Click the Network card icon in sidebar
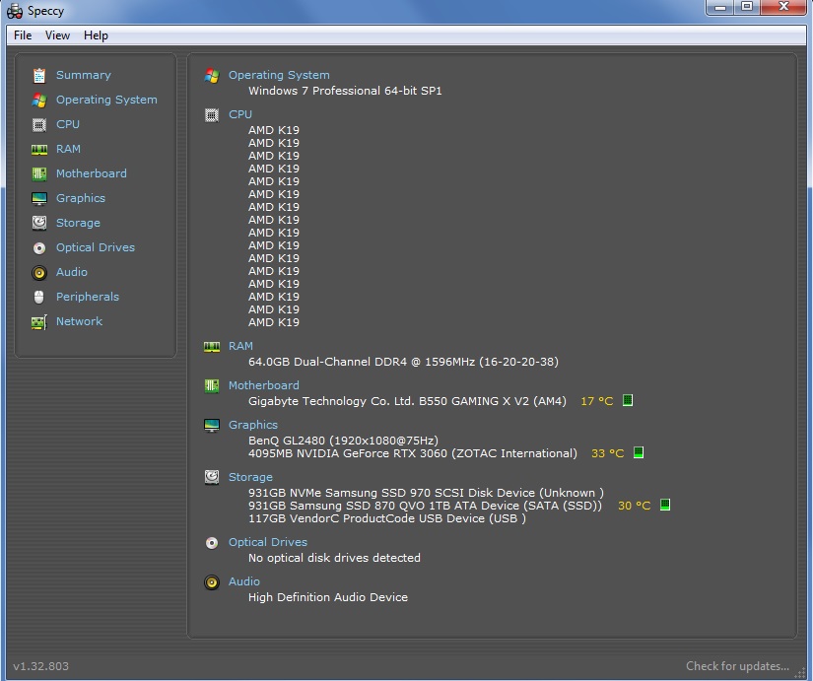The width and height of the screenshot is (813, 681). (39, 322)
